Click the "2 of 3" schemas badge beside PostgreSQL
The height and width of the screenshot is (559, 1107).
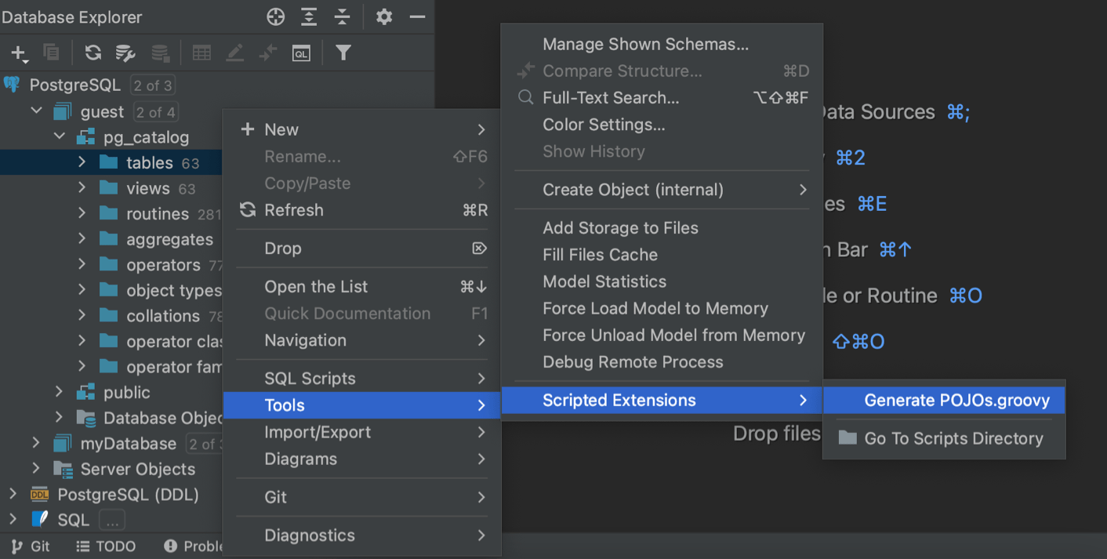152,85
